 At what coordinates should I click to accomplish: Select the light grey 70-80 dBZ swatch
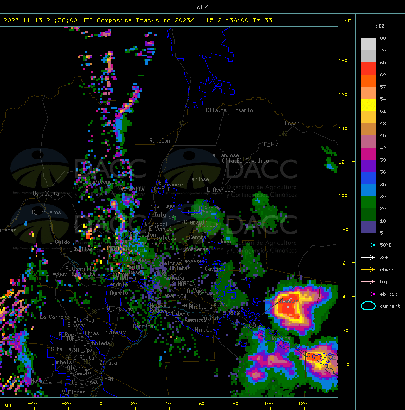click(368, 44)
